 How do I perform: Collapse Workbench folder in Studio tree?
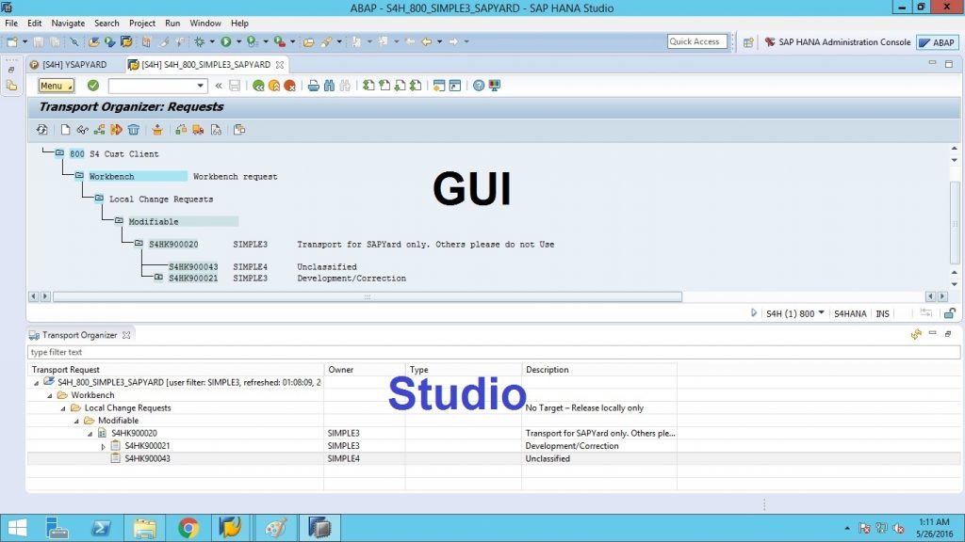click(x=49, y=395)
